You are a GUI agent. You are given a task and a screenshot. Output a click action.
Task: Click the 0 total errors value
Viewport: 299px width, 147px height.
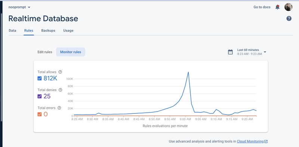[x=46, y=114]
